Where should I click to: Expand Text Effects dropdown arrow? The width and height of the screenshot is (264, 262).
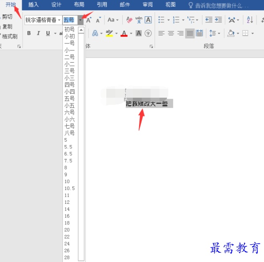point(101,33)
